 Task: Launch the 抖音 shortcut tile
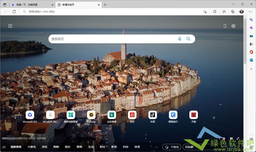153,115
